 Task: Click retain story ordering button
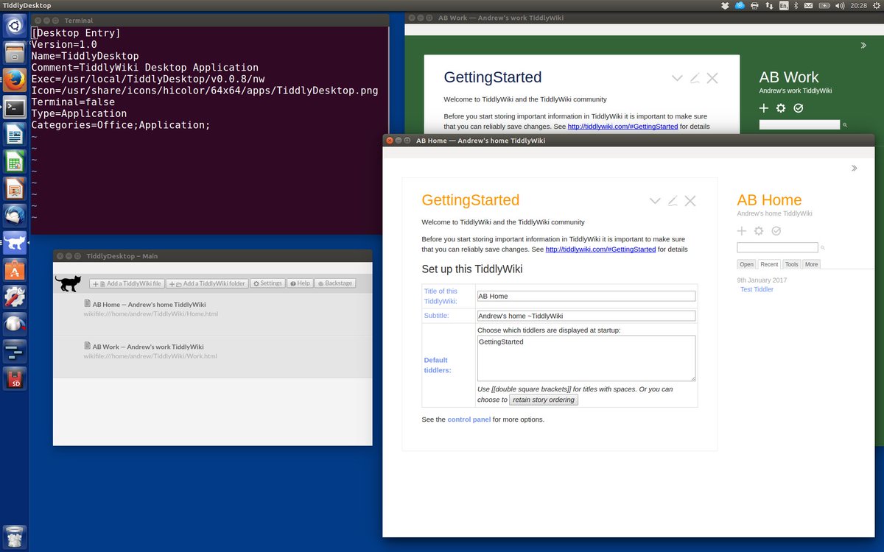[x=544, y=400]
